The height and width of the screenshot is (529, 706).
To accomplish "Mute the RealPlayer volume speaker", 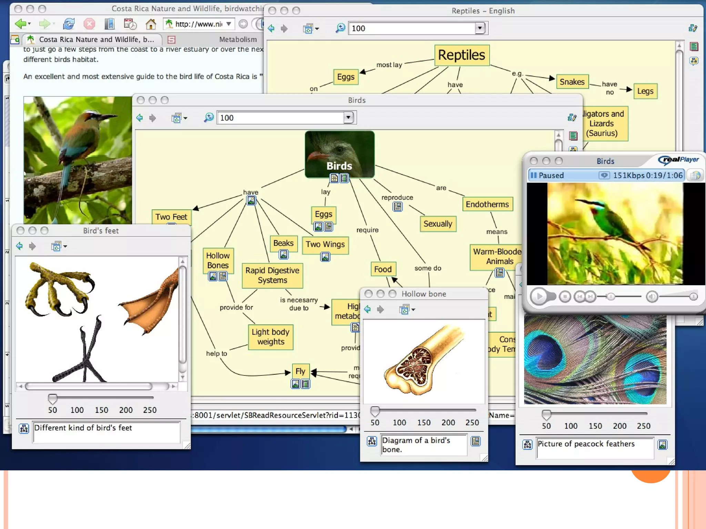I will [x=652, y=297].
